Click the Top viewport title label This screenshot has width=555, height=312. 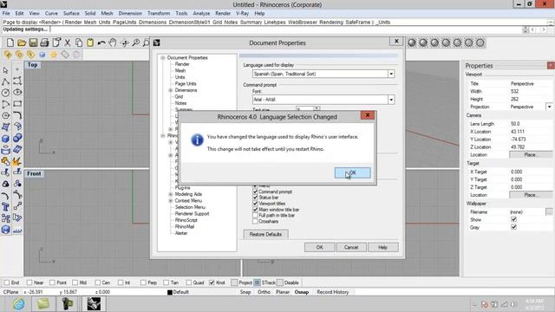(32, 65)
